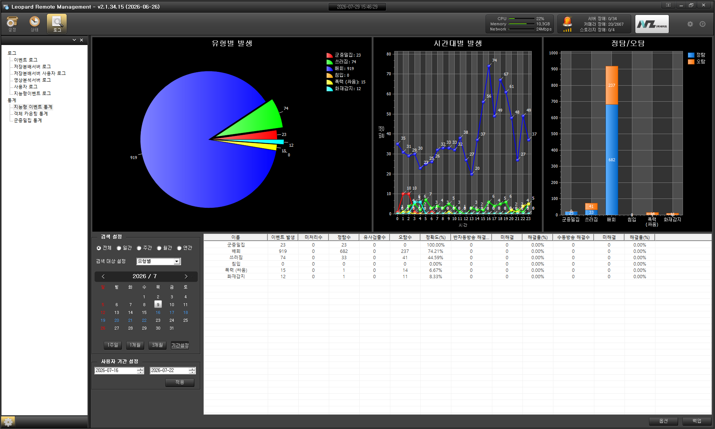Select the 월간 radio button

(159, 248)
